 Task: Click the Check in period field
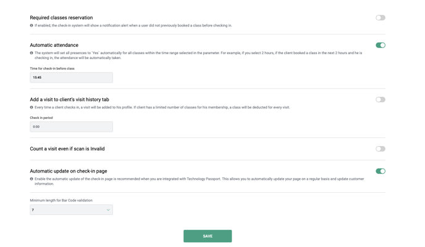[71, 126]
